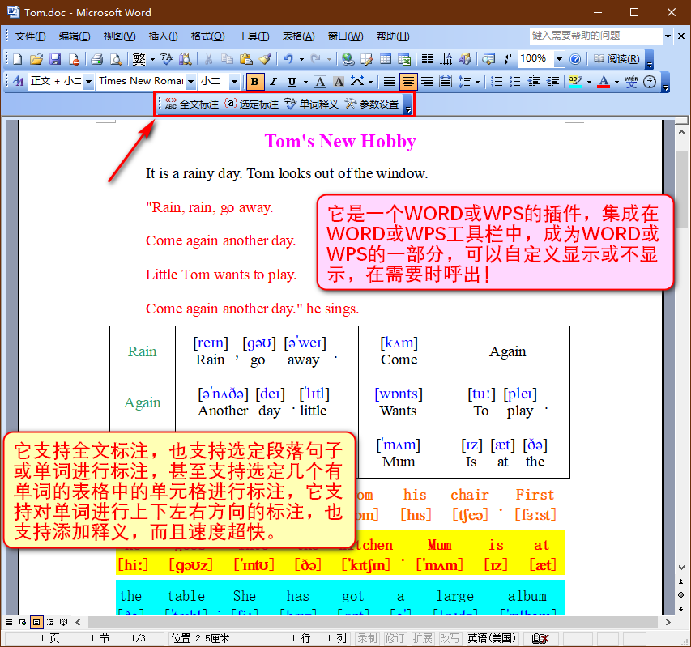Open the 编辑(E) menu

[x=75, y=36]
